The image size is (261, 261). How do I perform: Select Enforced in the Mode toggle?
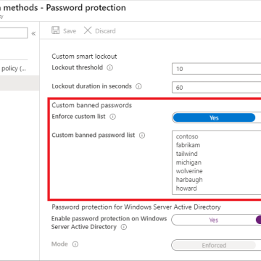(x=214, y=245)
